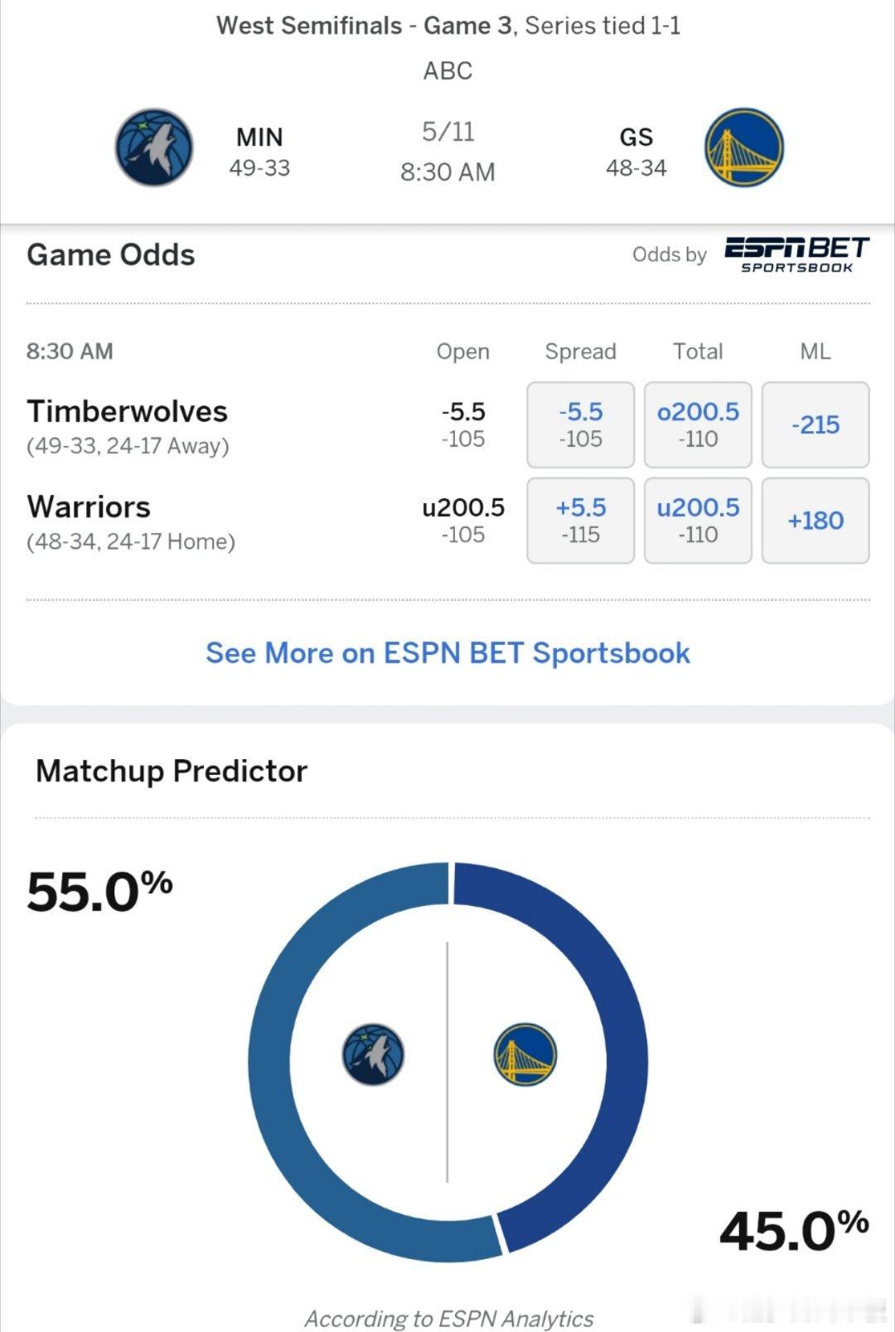Open See More on ESPN BET Sportsbook
895x1332 pixels.
click(447, 653)
